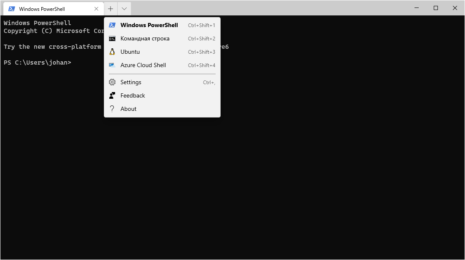This screenshot has width=465, height=260.
Task: Click the Copyright (C) Microsoft line
Action: [x=54, y=31]
